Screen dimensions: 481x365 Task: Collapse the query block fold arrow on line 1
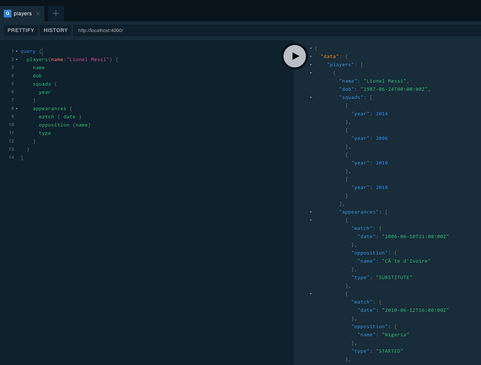(17, 51)
